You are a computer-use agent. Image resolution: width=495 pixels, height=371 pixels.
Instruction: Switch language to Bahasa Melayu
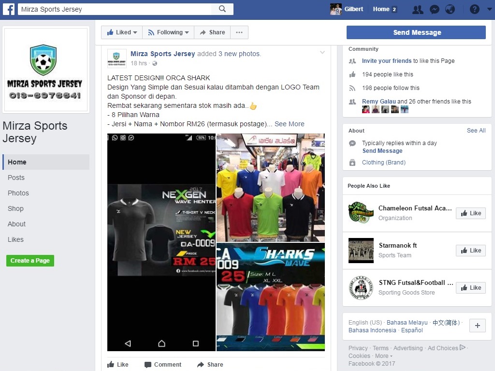(407, 322)
